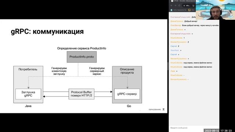Click the Потребитель label

28,69
